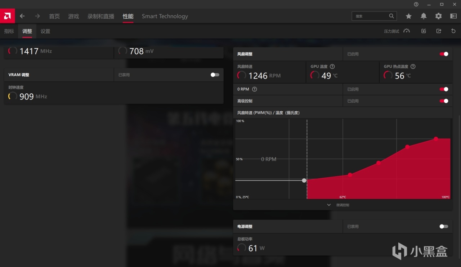Open the 首页 page
This screenshot has width=461, height=267.
pos(54,16)
